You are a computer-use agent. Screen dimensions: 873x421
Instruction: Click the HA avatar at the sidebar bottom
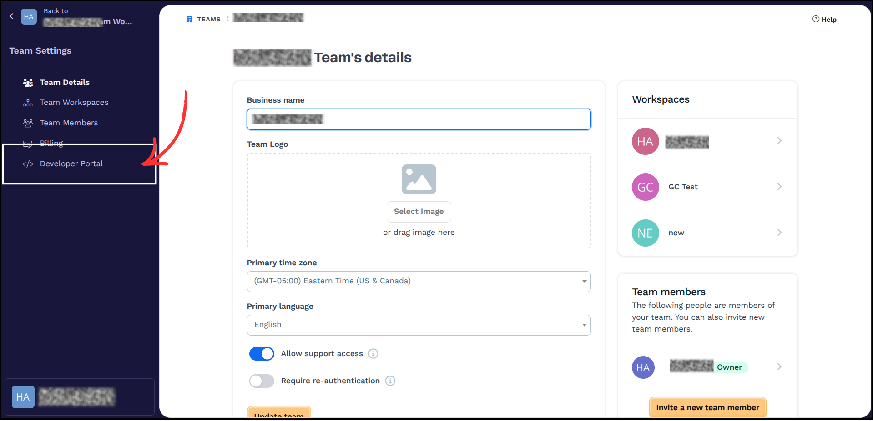22,396
